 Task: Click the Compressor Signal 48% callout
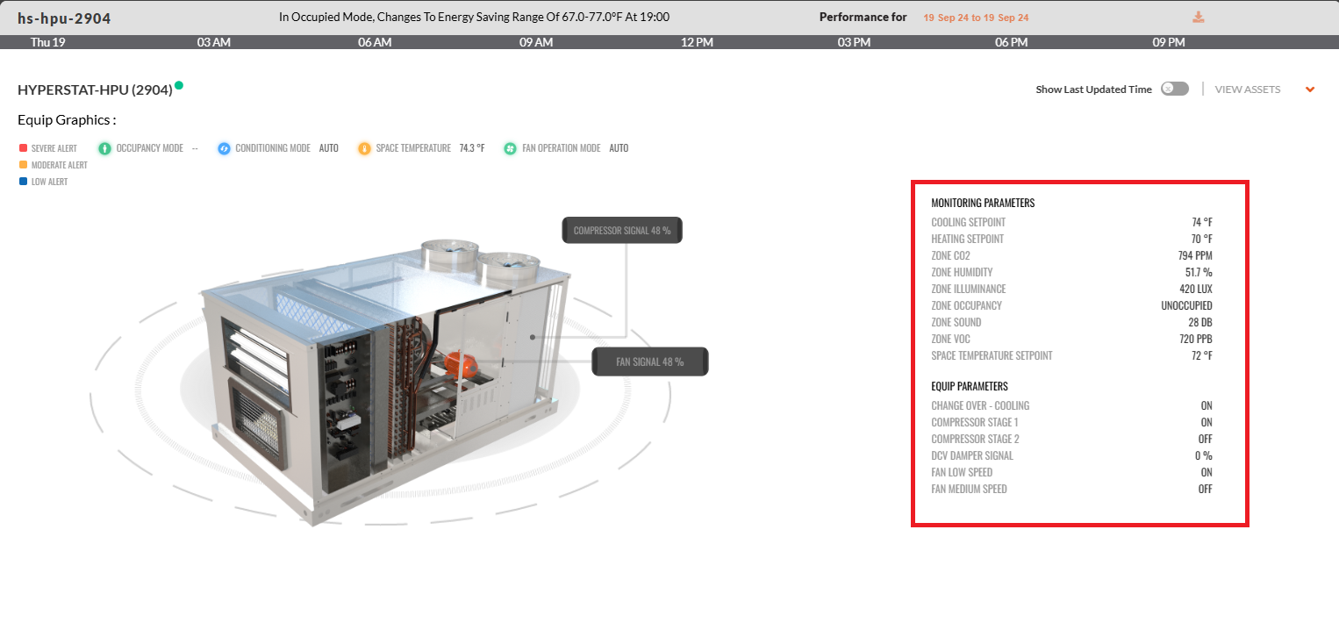point(621,229)
